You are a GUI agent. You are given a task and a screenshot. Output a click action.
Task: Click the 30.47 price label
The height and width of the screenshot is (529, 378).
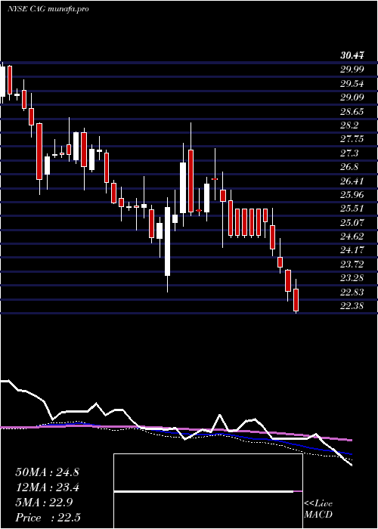coord(352,56)
